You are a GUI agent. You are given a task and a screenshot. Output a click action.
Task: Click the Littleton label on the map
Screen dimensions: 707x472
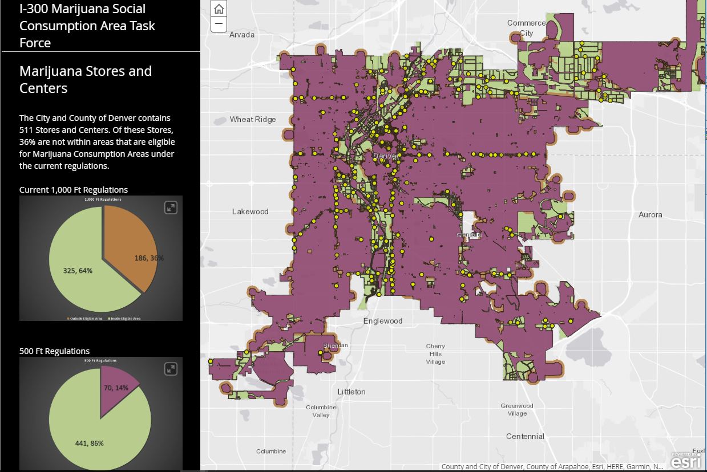[352, 392]
